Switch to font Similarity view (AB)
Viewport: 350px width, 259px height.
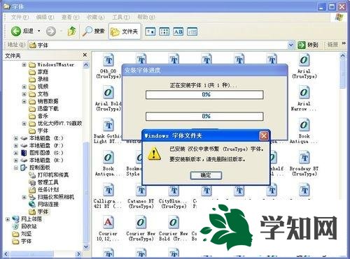pyautogui.click(x=178, y=31)
